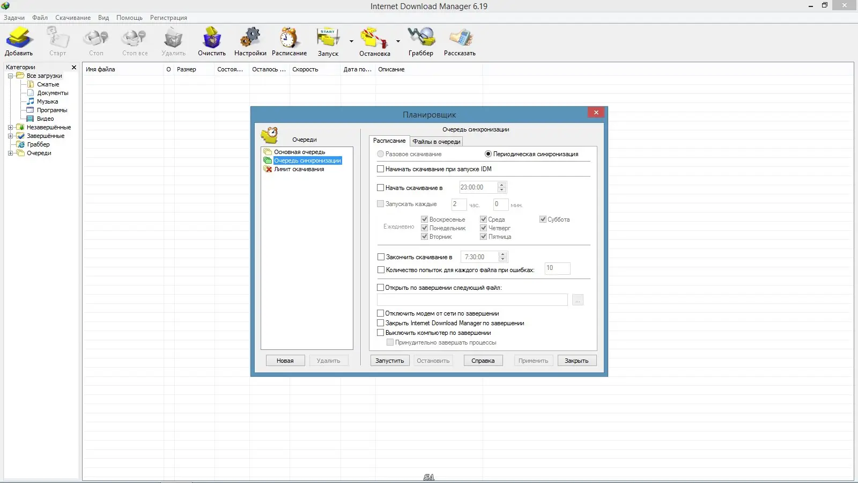Enable Закрыть Internet Download Manager по завершении
The image size is (858, 483).
coord(381,323)
